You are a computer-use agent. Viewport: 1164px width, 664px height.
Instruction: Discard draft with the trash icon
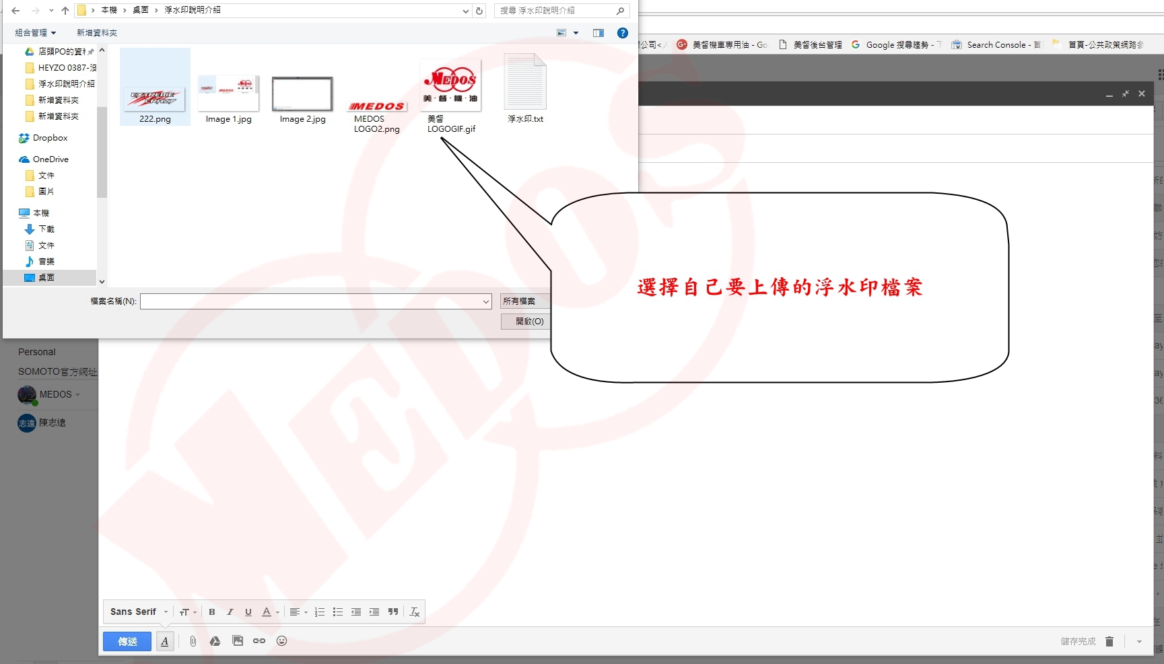(x=1109, y=641)
